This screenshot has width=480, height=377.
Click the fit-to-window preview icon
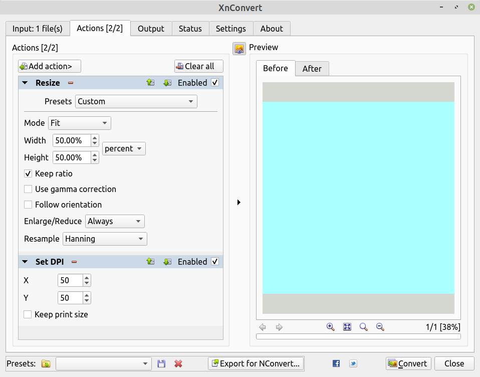(x=347, y=327)
